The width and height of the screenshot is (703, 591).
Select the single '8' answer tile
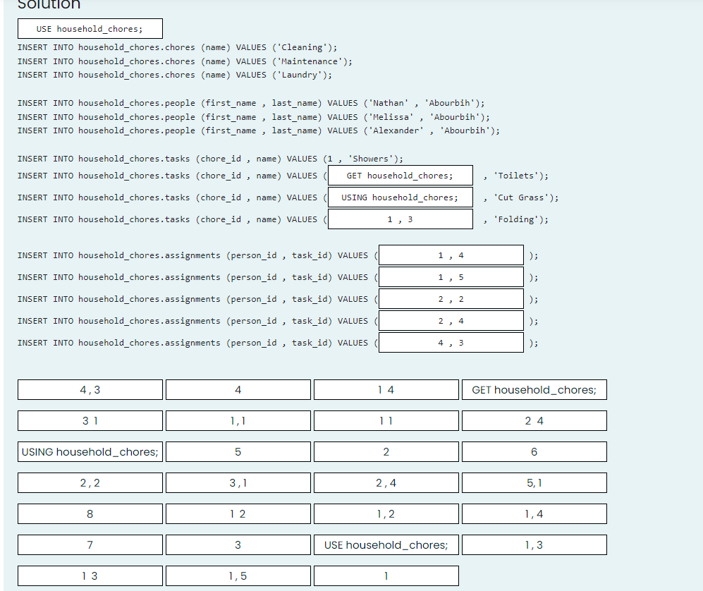90,513
